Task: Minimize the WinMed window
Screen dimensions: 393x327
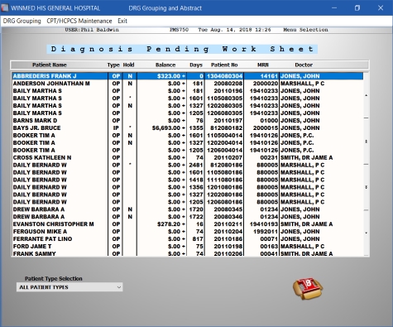Action: coord(334,7)
